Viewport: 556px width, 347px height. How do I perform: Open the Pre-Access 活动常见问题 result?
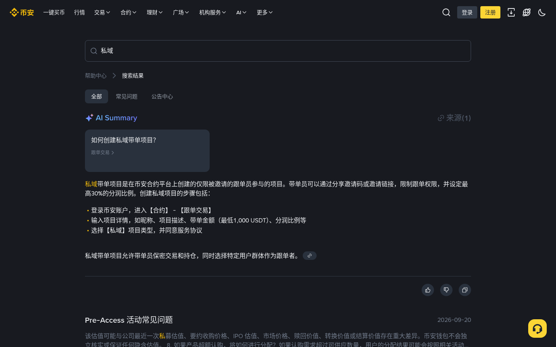pyautogui.click(x=129, y=320)
